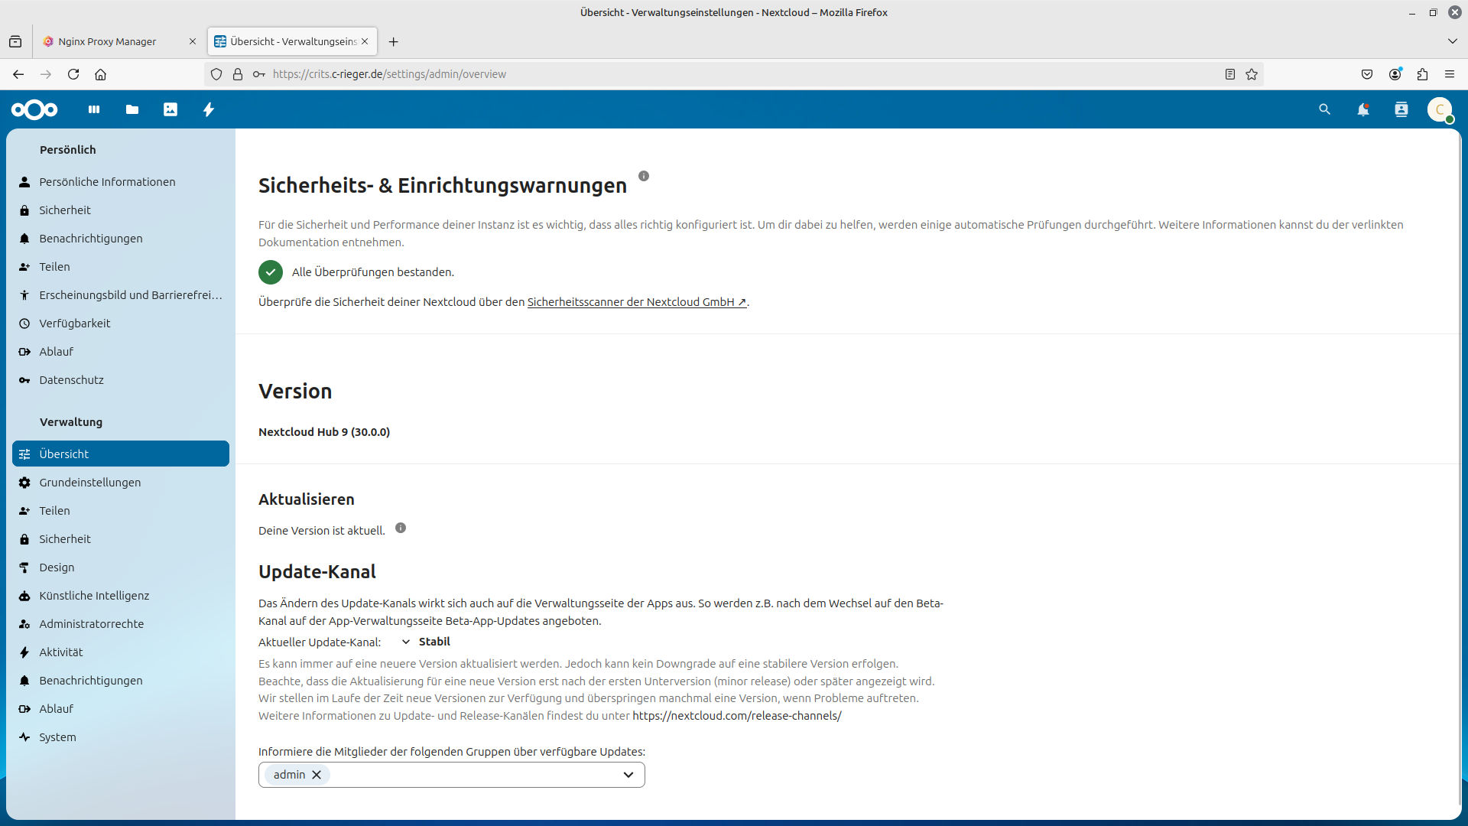This screenshot has width=1468, height=826.
Task: Open the Activity lightning bolt icon
Action: [x=209, y=109]
